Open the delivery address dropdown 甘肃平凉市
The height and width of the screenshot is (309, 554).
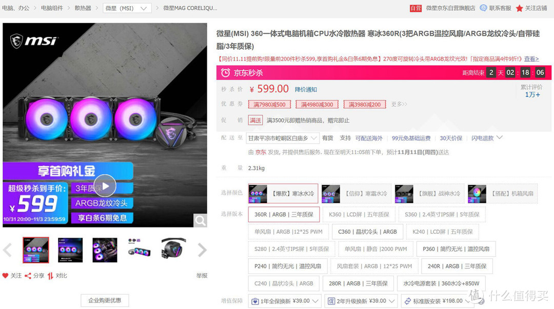point(283,138)
